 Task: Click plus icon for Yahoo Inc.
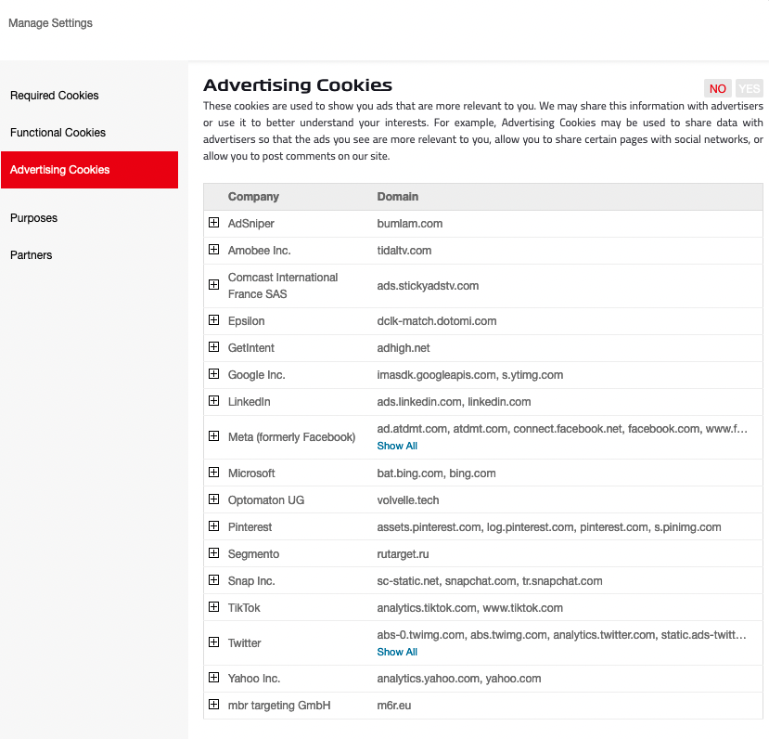coord(213,678)
